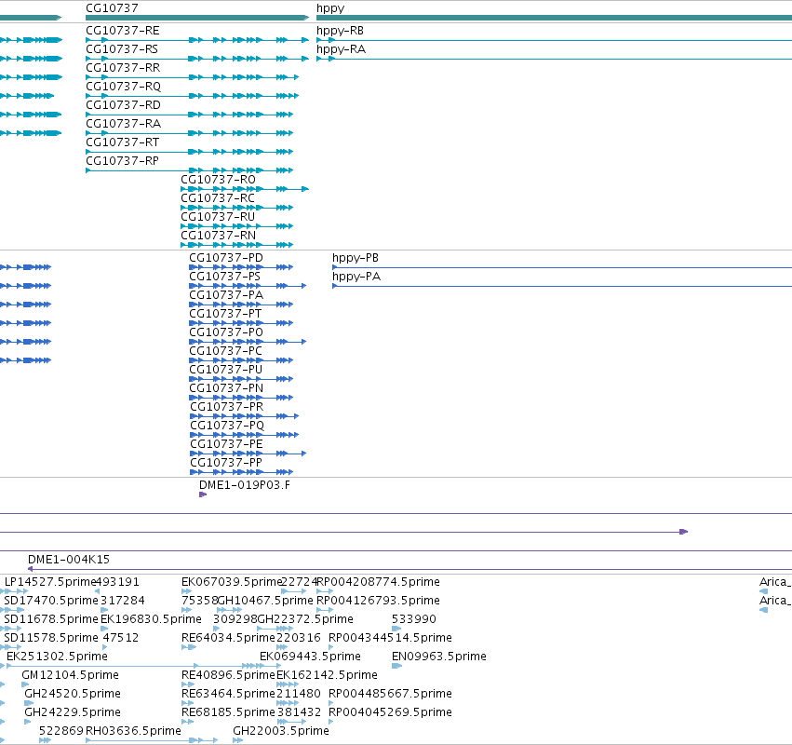Select protein CG10737-PE
Screen dimensions: 792x745
[226, 444]
